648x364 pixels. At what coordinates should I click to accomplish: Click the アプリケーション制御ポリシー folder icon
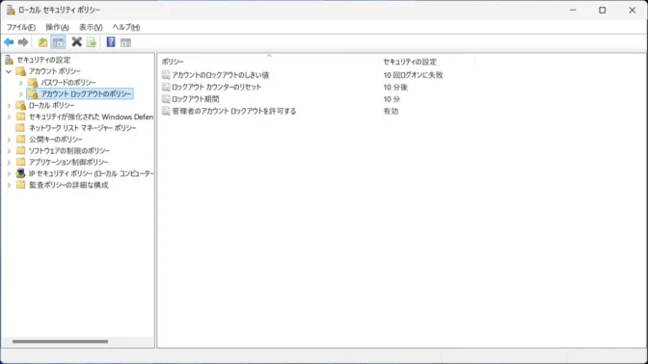click(x=20, y=162)
